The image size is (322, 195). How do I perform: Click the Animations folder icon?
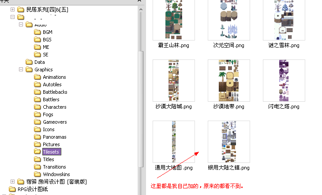click(x=37, y=77)
